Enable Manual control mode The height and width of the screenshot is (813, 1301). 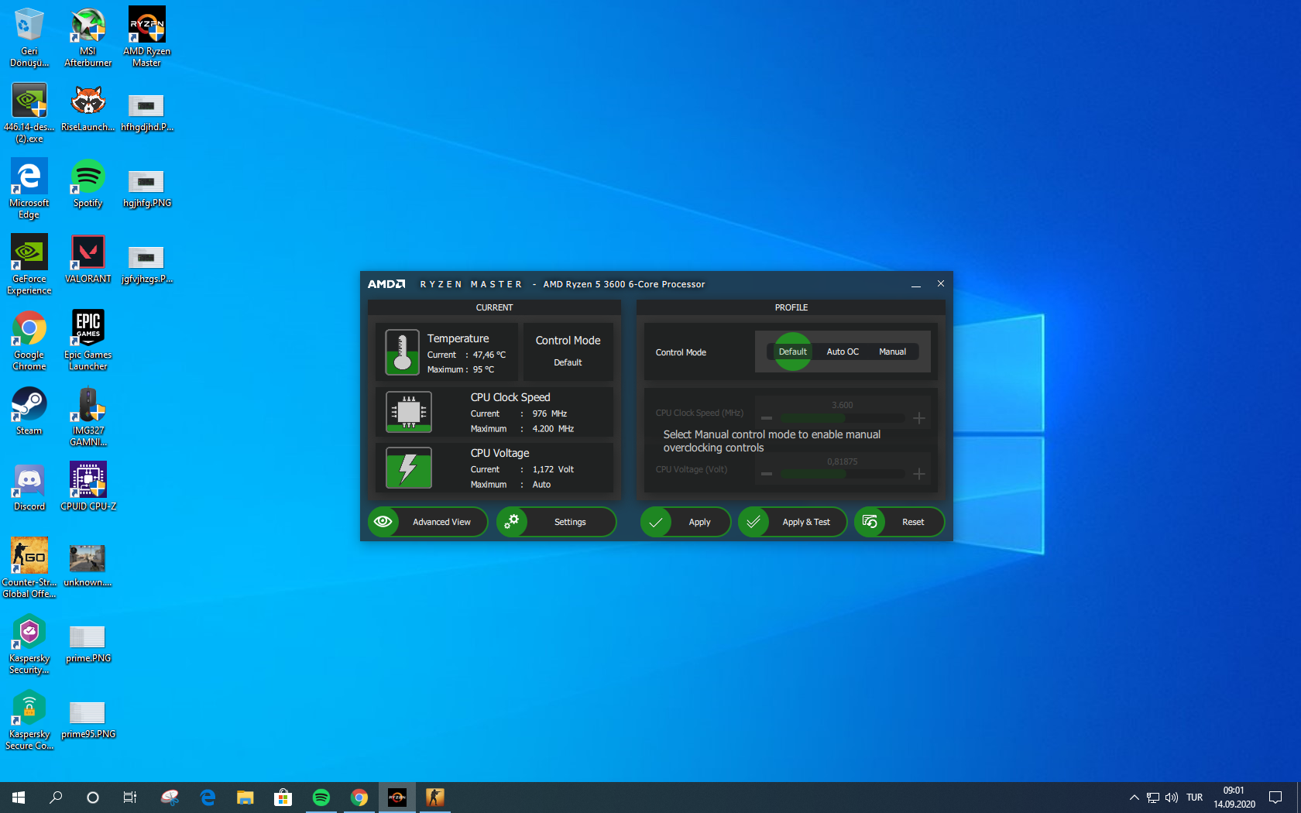pos(892,352)
